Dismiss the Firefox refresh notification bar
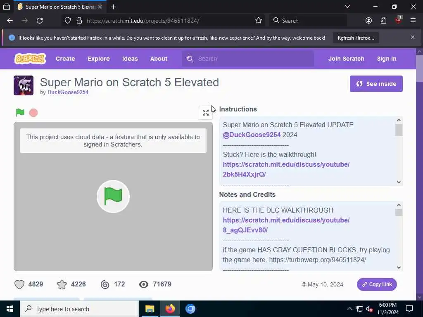Screen dimensions: 423x317 pyautogui.click(x=413, y=38)
